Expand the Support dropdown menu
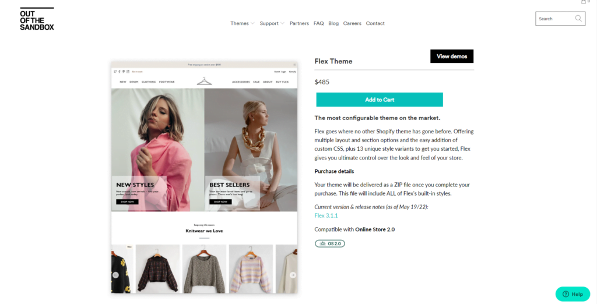This screenshot has height=304, width=597. tap(272, 23)
